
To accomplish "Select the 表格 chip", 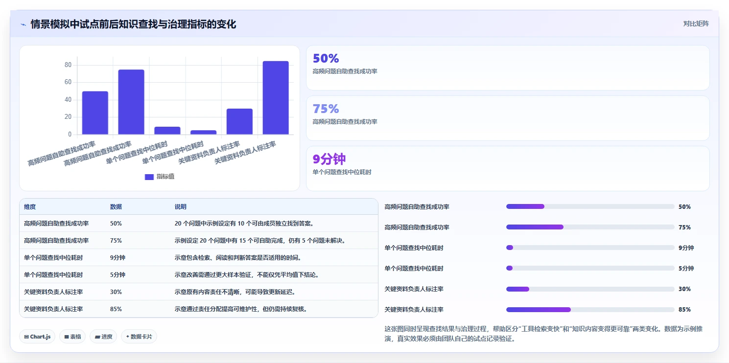I will [72, 337].
